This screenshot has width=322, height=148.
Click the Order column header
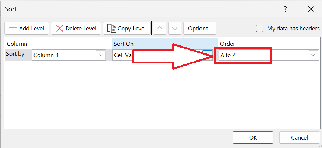coord(228,44)
